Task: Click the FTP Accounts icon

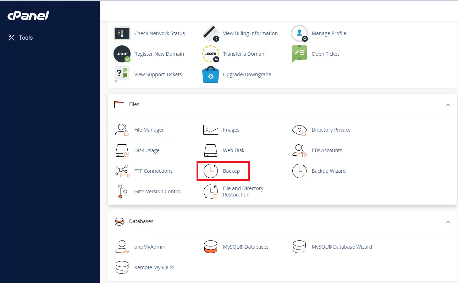Action: coord(299,150)
